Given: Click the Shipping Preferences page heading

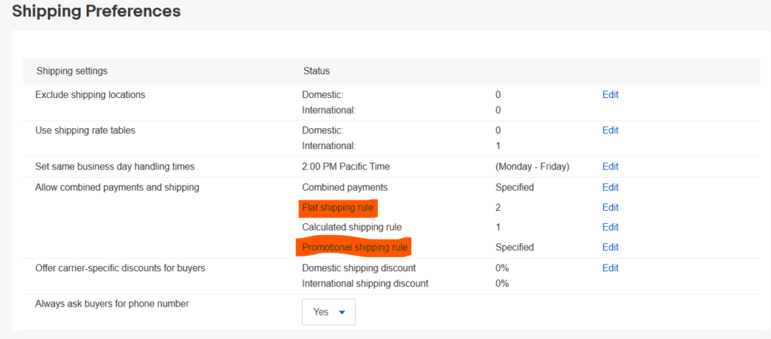Looking at the screenshot, I should click(96, 11).
